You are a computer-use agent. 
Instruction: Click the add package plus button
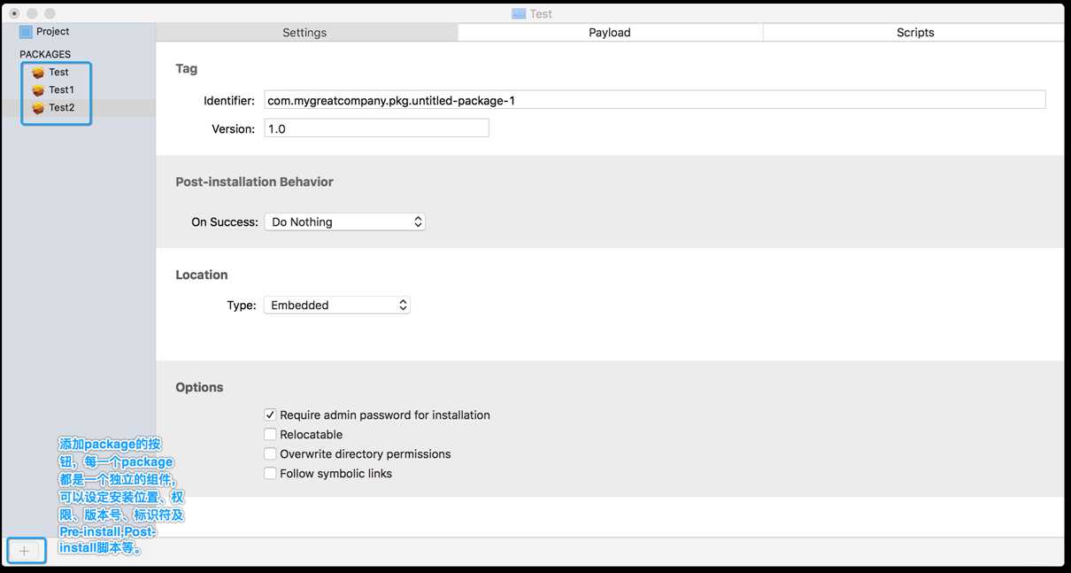[x=25, y=551]
